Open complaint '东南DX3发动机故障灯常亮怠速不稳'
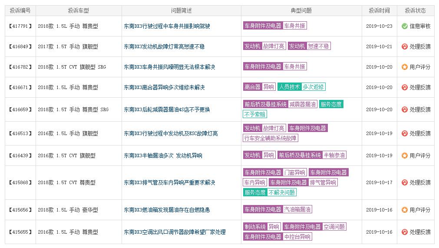This screenshot has height=248, width=439. pos(164,46)
